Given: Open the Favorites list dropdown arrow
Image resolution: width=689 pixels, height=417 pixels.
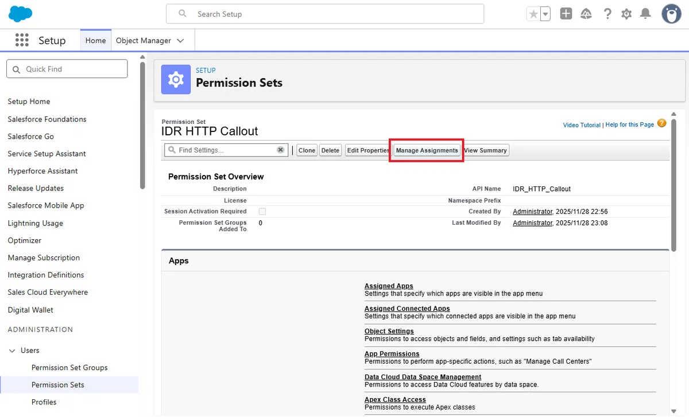Looking at the screenshot, I should [545, 14].
